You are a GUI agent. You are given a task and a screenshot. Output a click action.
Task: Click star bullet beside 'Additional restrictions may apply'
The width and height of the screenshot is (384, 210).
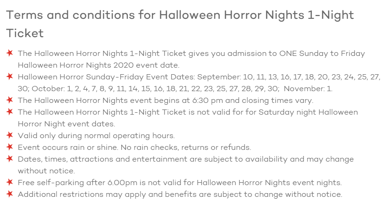click(x=9, y=194)
